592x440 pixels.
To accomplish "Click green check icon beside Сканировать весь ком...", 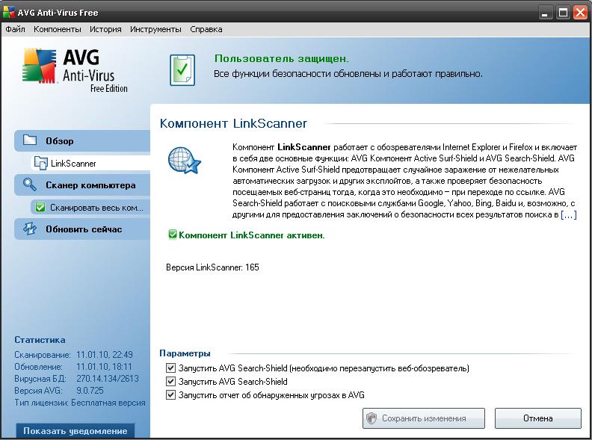I will click(40, 207).
